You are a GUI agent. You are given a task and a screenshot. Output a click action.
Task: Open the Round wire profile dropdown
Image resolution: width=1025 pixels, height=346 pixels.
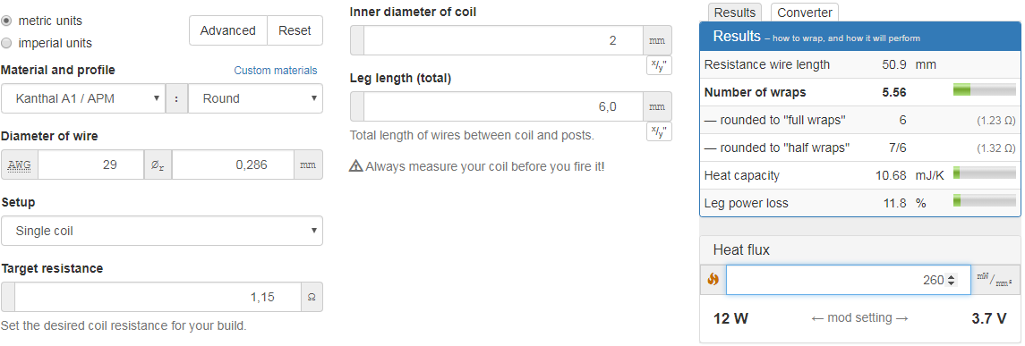(255, 98)
